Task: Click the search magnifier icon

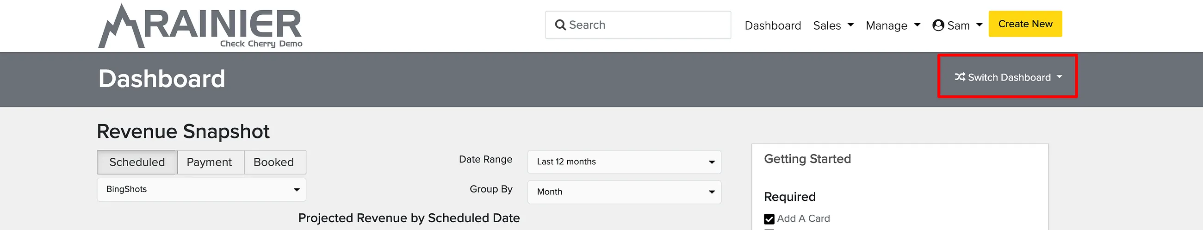Action: click(560, 25)
